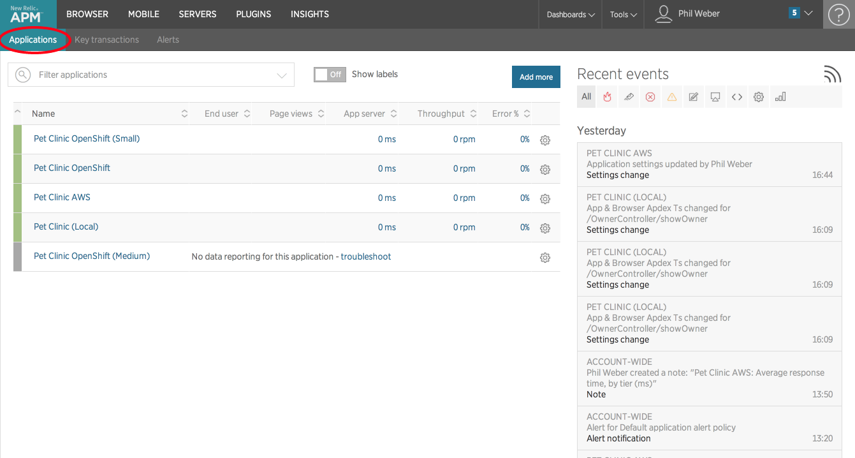Click the New Relic APM logo
855x458 pixels.
tap(27, 14)
